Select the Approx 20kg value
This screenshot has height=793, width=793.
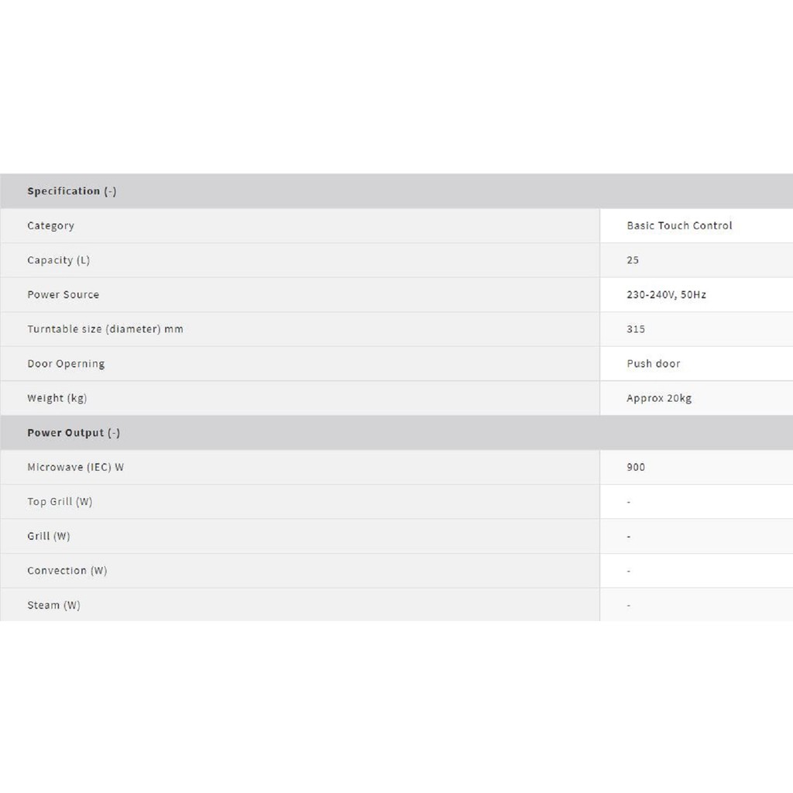659,398
